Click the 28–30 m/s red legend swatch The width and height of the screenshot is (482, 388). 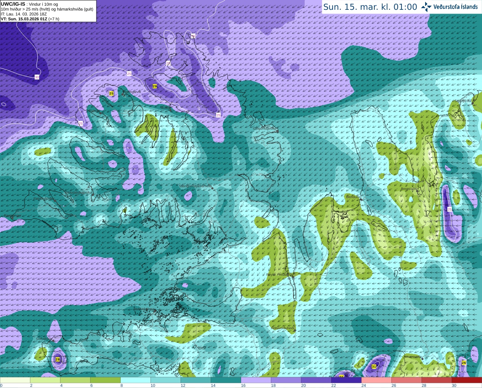(x=437, y=380)
